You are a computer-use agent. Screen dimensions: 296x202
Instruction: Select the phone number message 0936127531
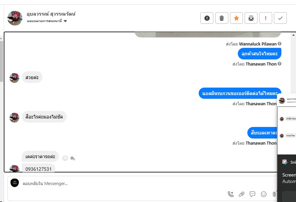(x=38, y=169)
